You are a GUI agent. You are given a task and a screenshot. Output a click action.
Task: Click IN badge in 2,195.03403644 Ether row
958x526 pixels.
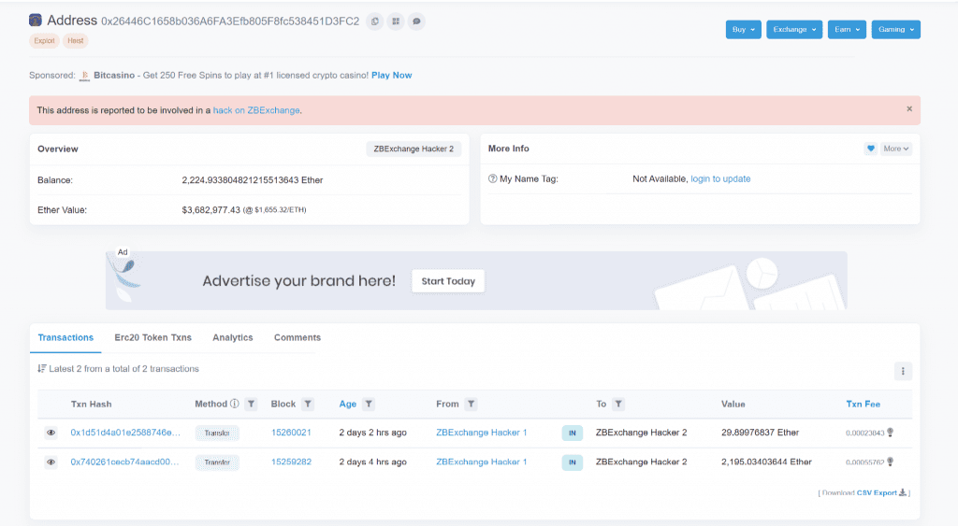pyautogui.click(x=572, y=462)
